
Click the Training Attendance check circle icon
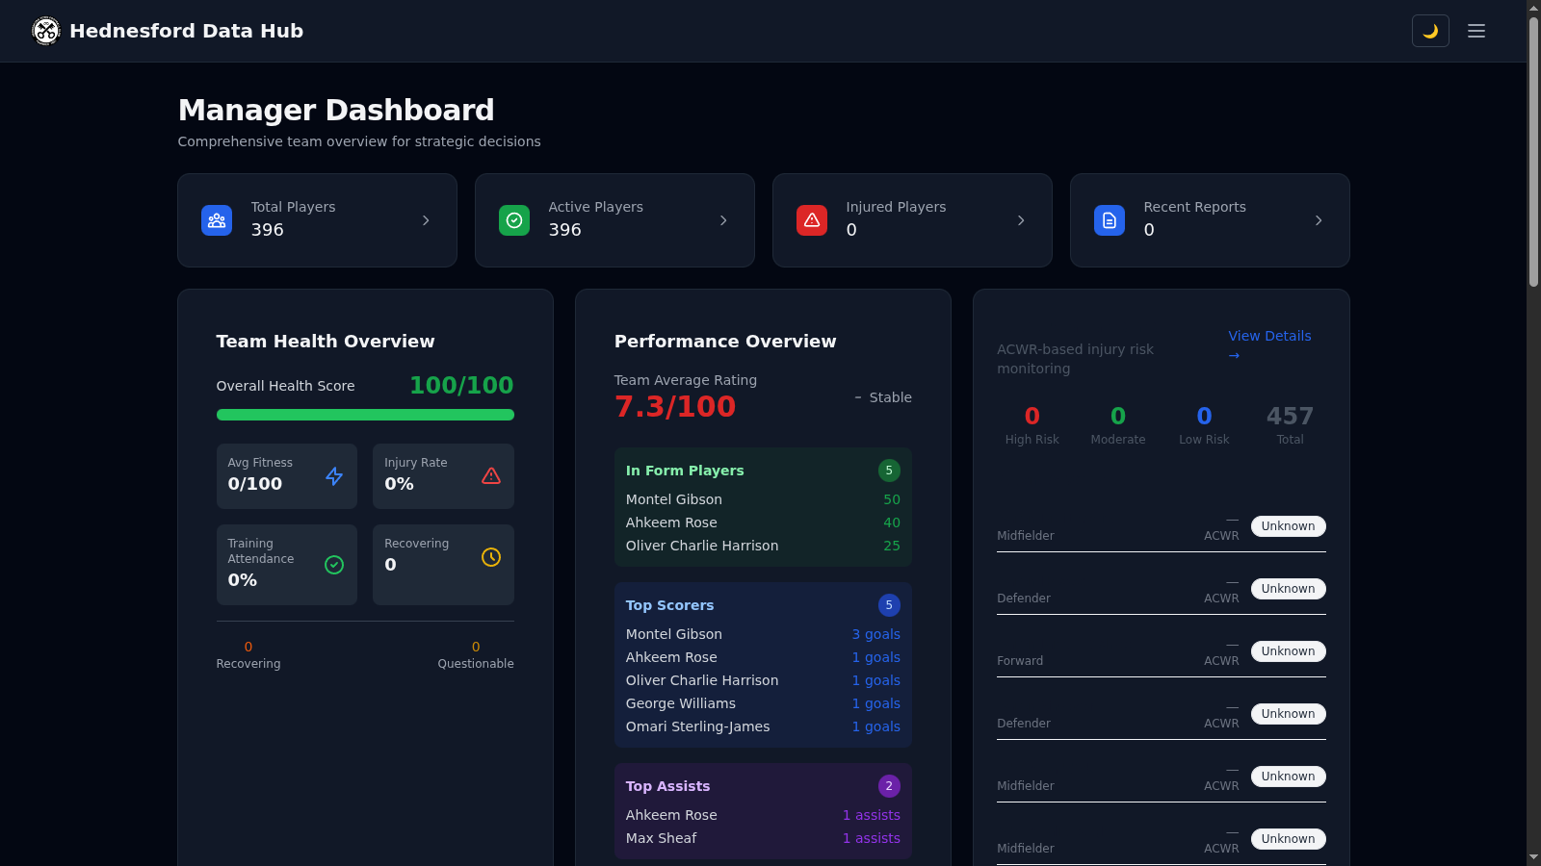[334, 565]
